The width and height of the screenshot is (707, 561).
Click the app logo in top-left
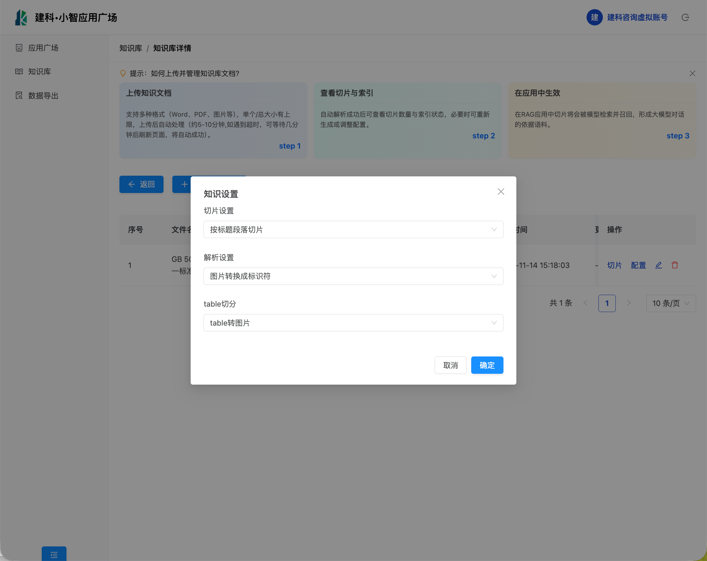[21, 18]
